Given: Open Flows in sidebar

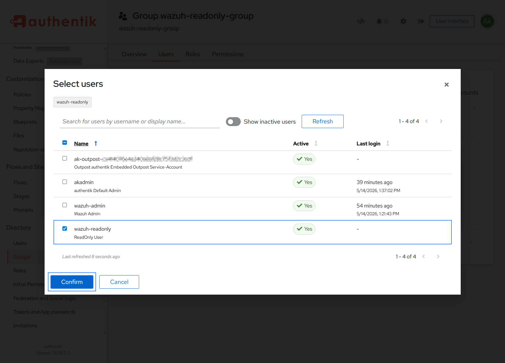Looking at the screenshot, I should tap(20, 183).
